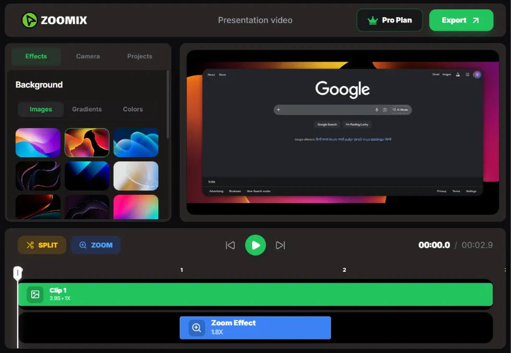Select the Colors background tab

coord(133,109)
